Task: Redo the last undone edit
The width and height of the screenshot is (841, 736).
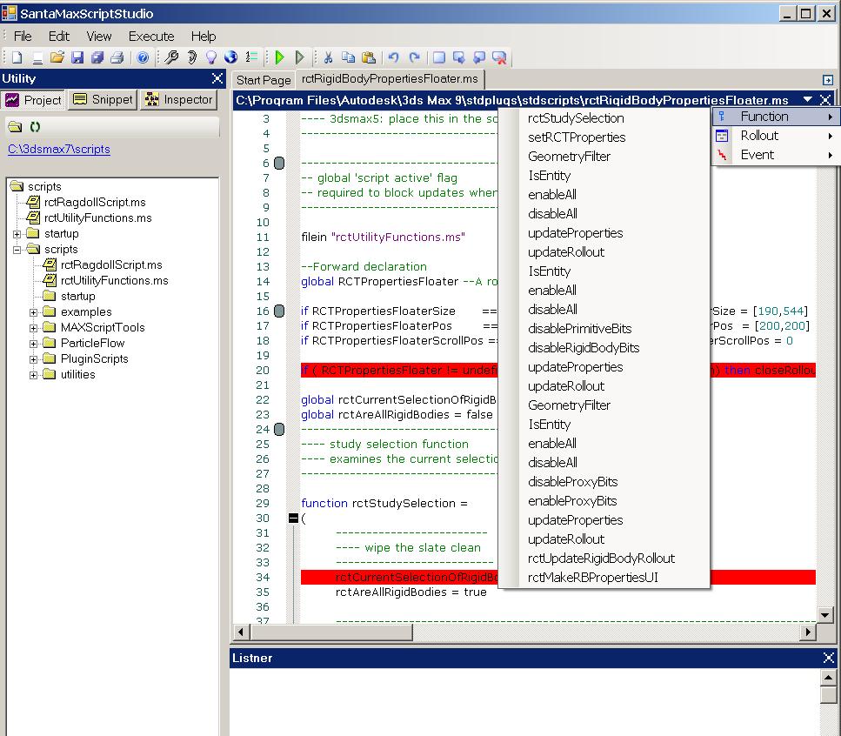Action: [x=414, y=57]
